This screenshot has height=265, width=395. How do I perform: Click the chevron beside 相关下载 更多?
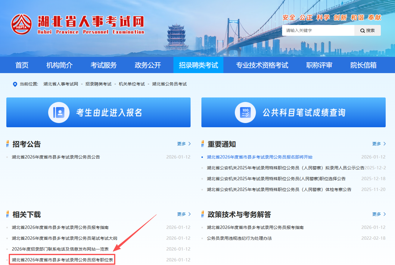pos(189,214)
